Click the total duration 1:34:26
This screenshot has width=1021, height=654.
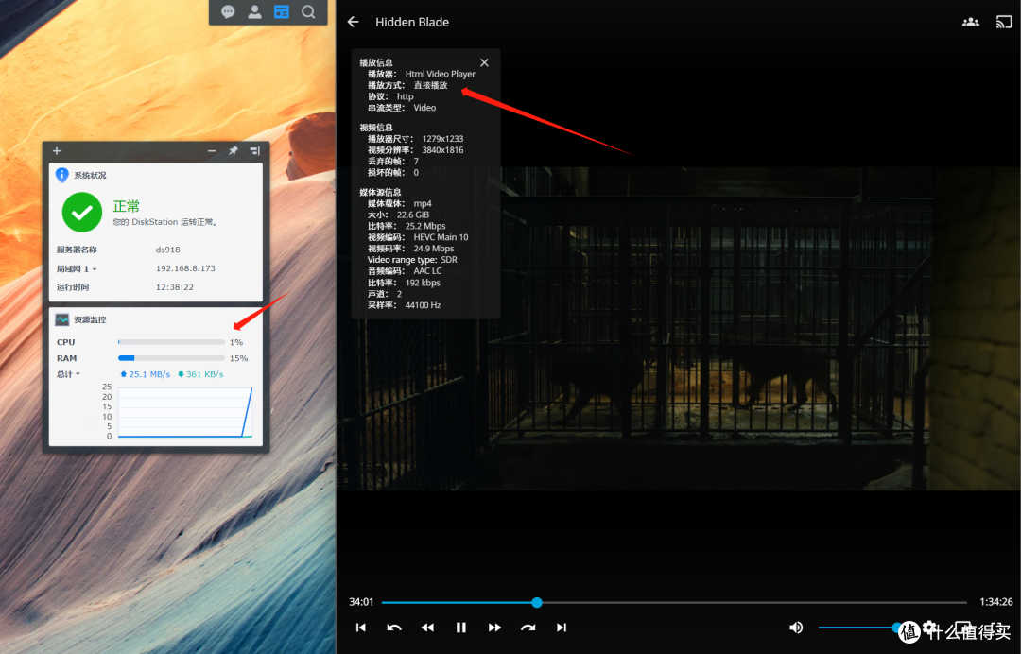(x=996, y=602)
